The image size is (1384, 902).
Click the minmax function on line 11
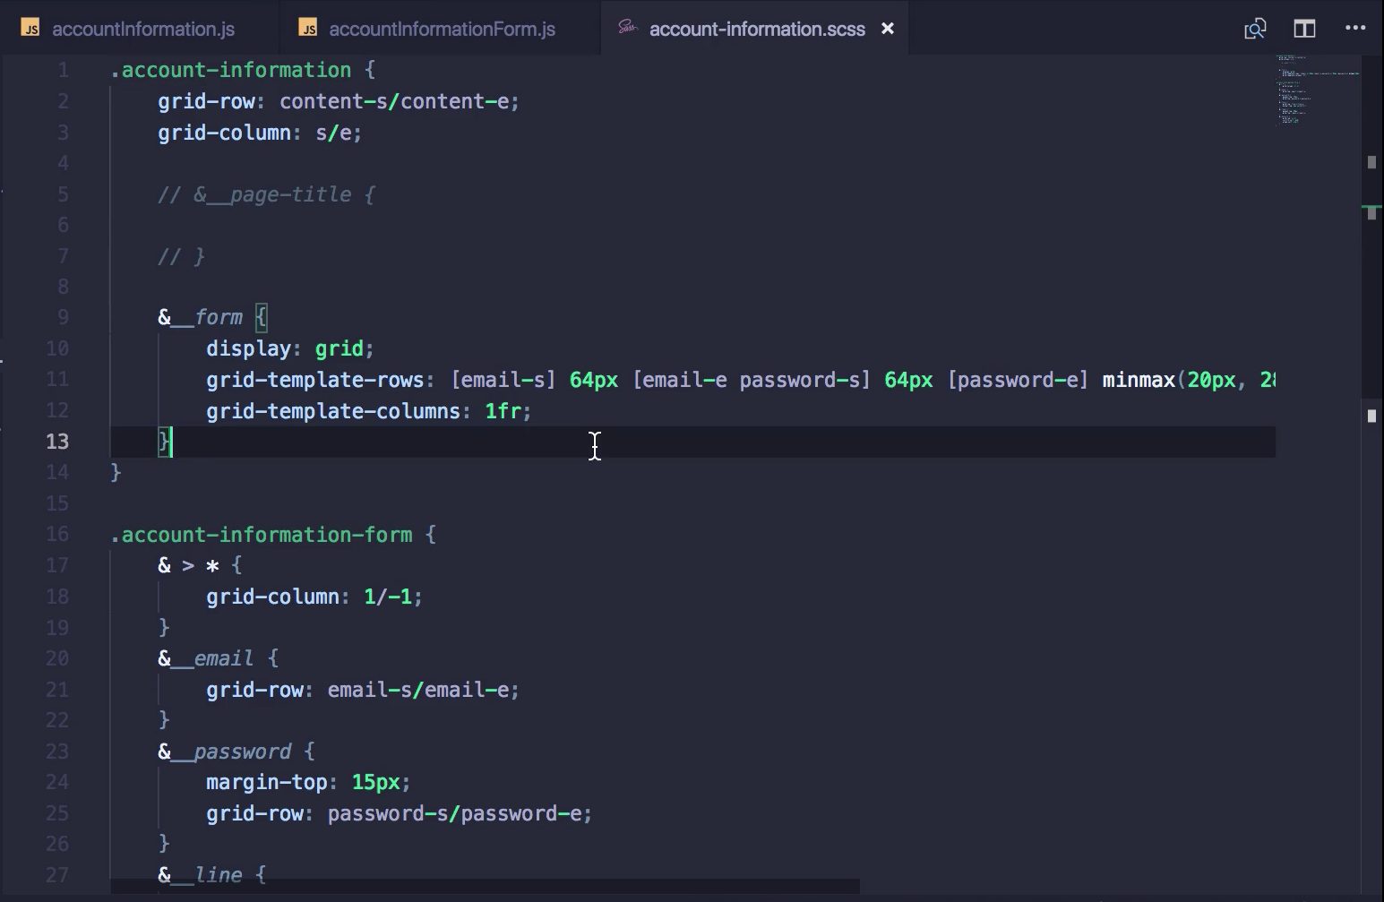tap(1139, 380)
